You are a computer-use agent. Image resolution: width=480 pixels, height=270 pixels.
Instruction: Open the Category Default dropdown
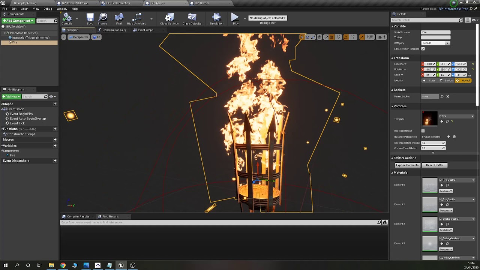tap(435, 43)
